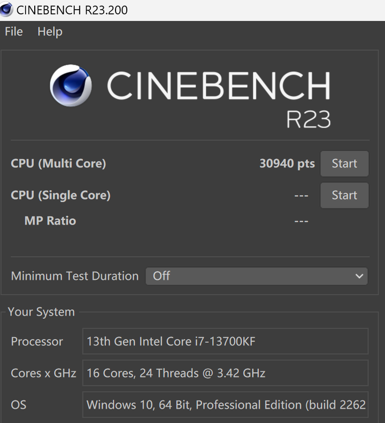
Task: Click the Cinebench title bar app icon
Action: [x=6, y=10]
